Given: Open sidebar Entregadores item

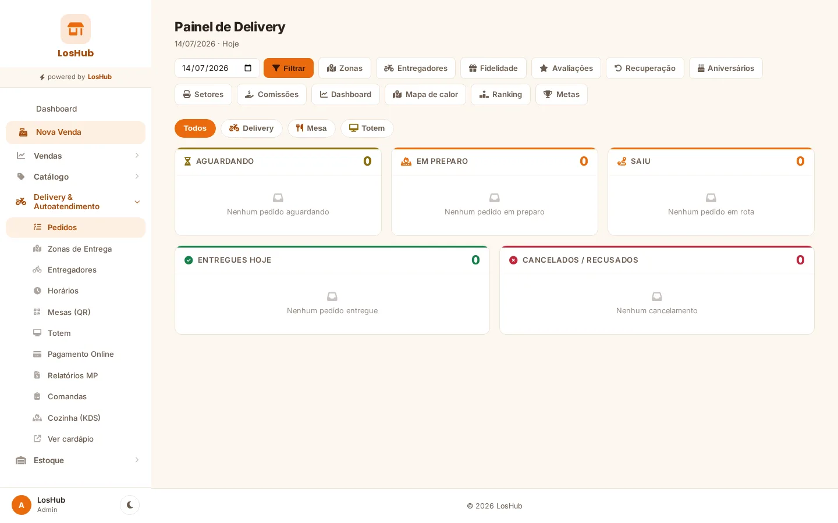Looking at the screenshot, I should [x=76, y=270].
